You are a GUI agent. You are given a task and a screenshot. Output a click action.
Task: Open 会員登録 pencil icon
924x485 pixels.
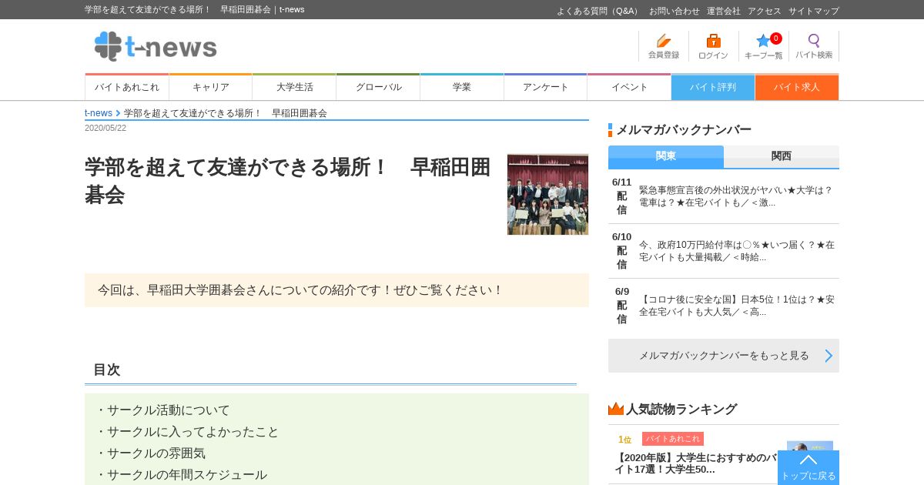(x=664, y=46)
